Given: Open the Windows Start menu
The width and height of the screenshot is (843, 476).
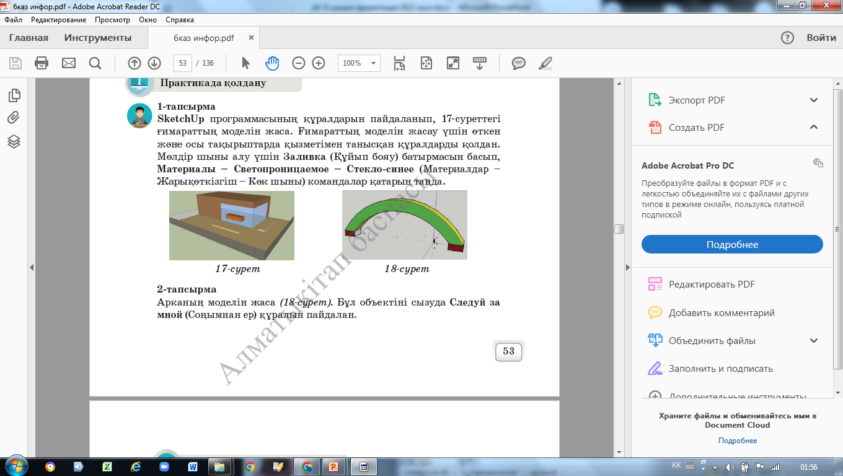Looking at the screenshot, I should pos(15,466).
